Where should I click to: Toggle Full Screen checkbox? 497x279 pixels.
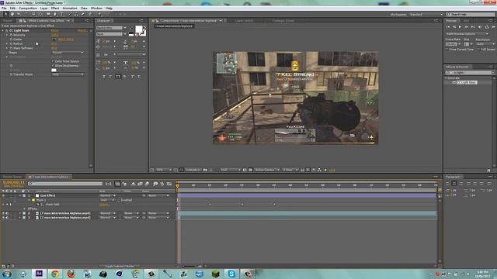pyautogui.click(x=478, y=50)
